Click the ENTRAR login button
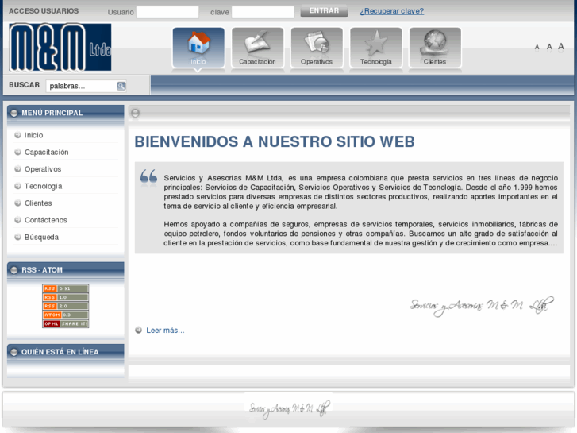 [324, 10]
